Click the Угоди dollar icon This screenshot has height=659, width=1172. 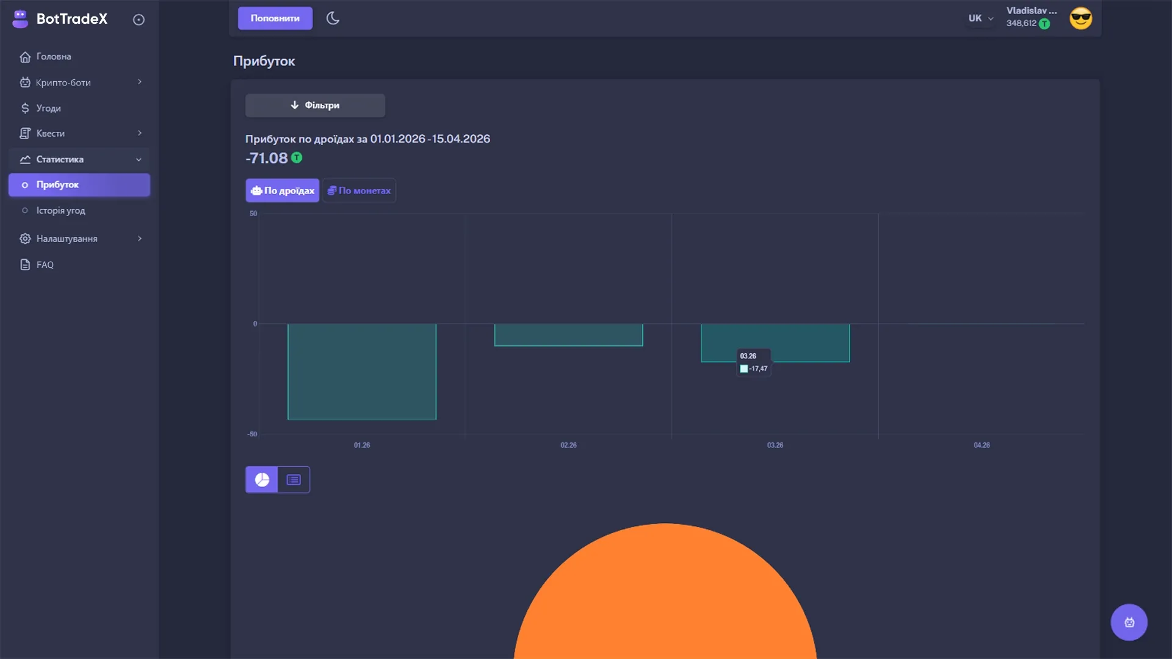click(24, 108)
